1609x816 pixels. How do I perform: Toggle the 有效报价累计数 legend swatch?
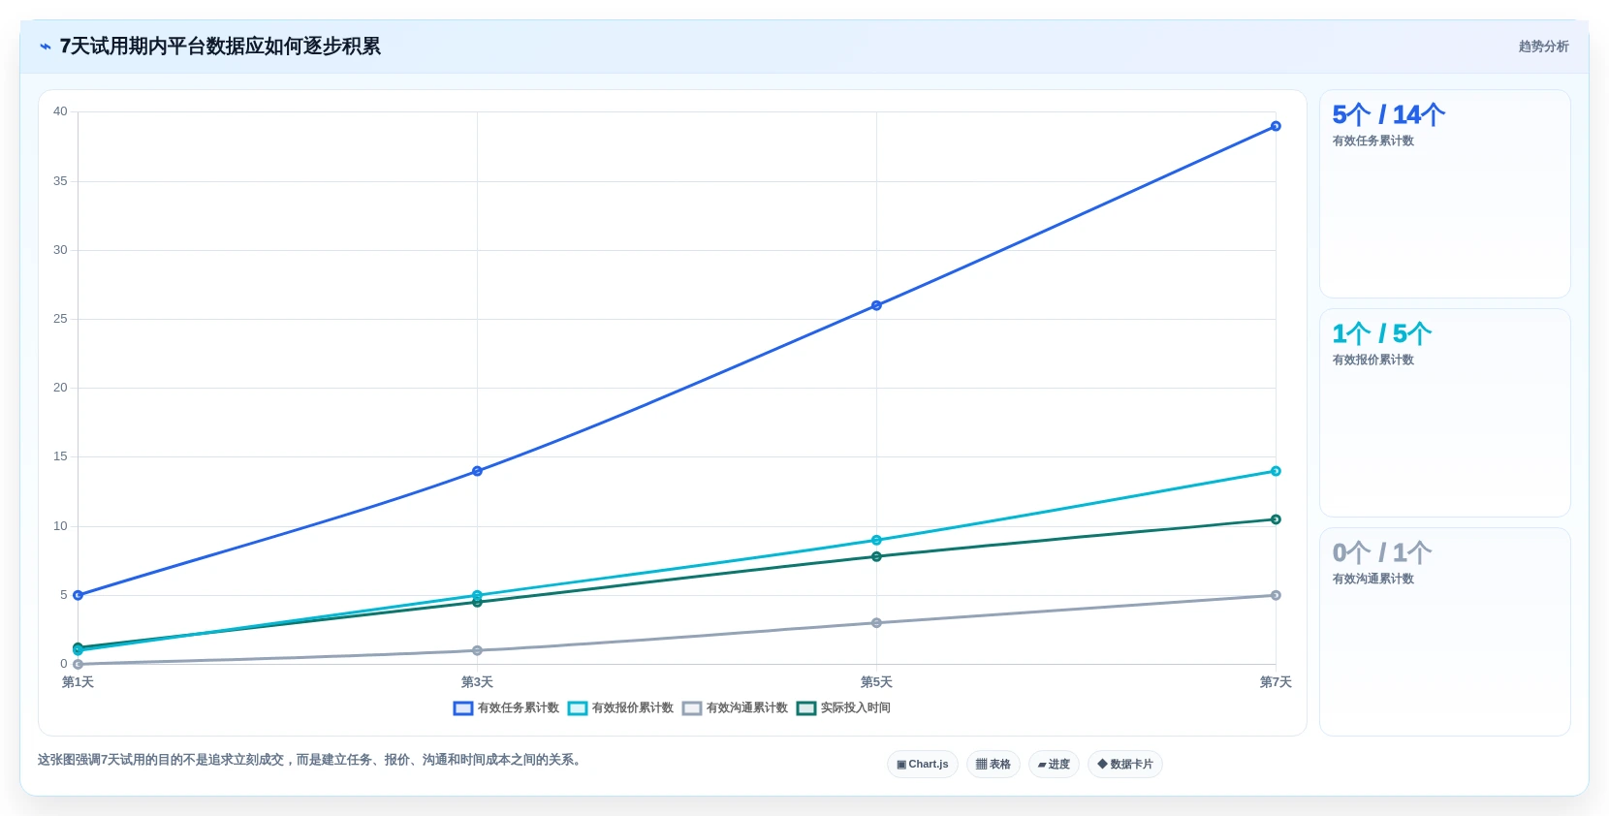[578, 708]
